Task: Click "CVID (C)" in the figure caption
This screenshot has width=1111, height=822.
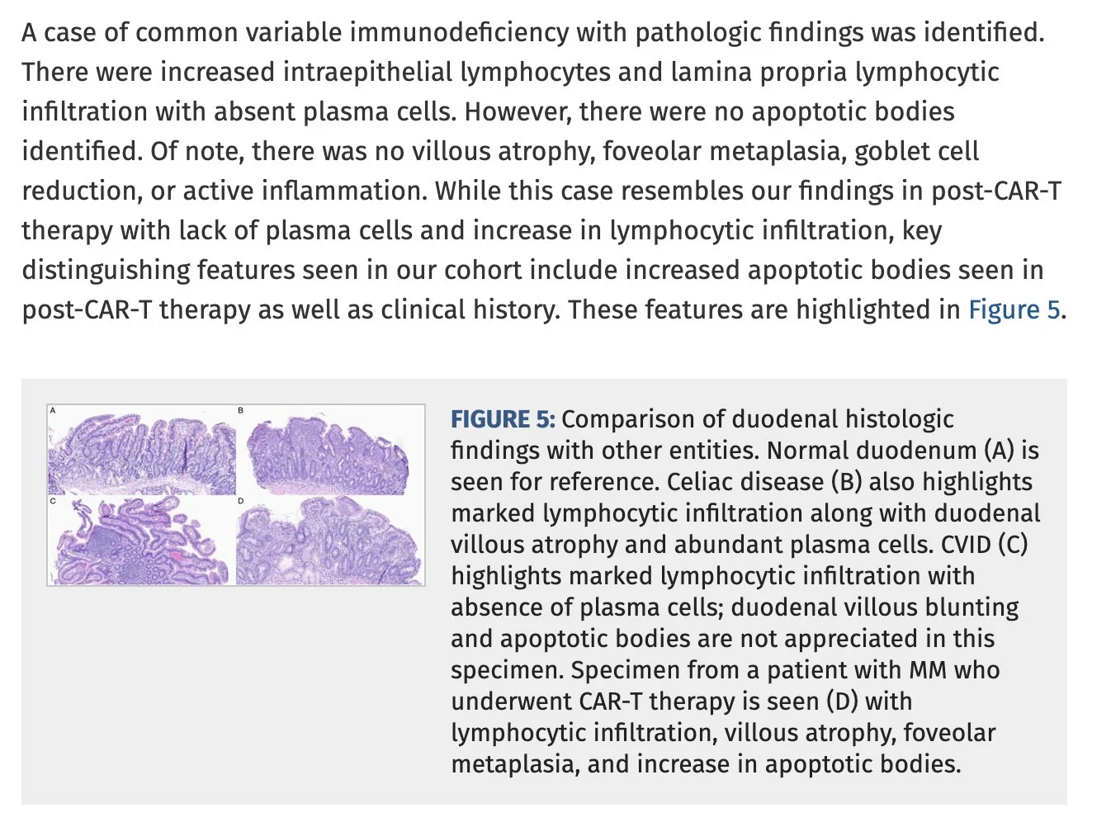Action: click(x=981, y=545)
